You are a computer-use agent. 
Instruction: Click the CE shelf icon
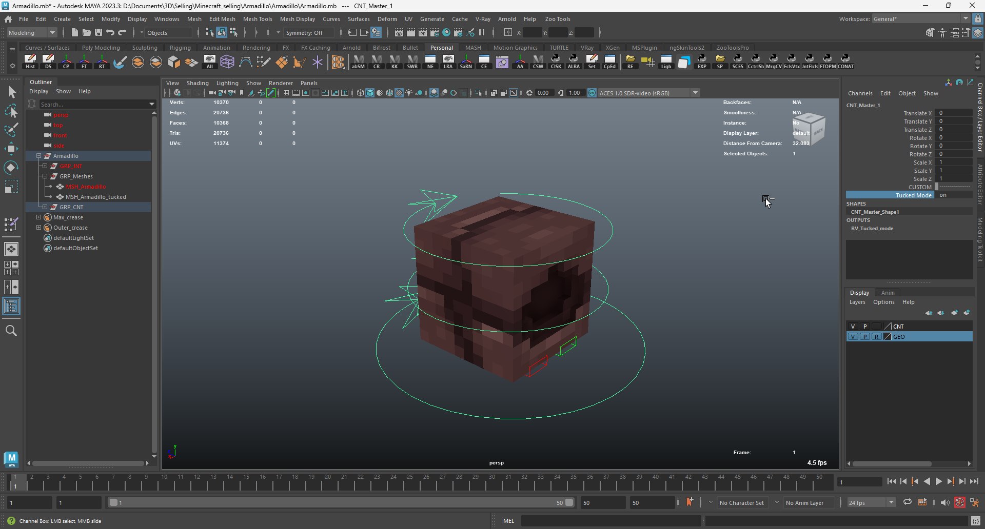pyautogui.click(x=484, y=62)
